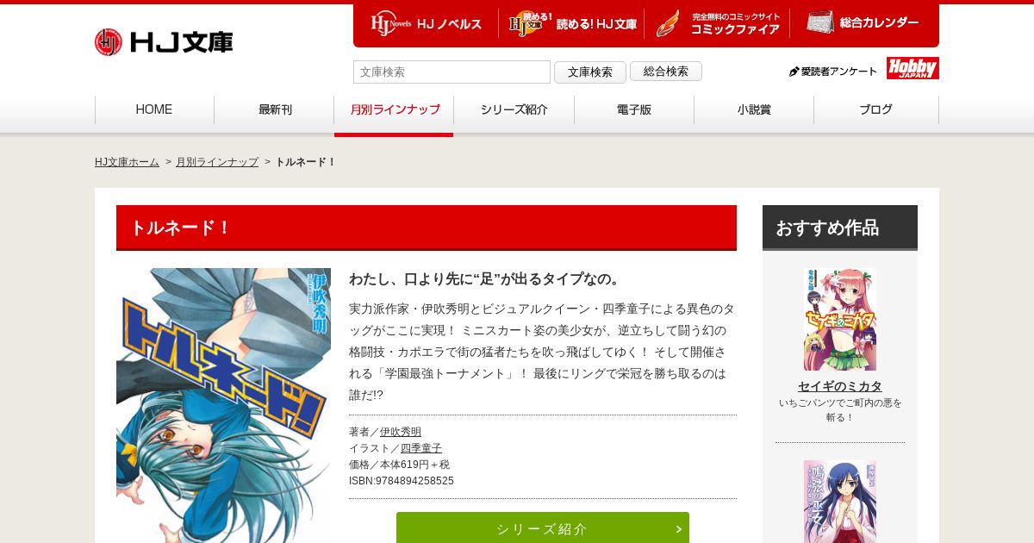Click HJ文庫ホーム breadcrumb link

tap(127, 162)
